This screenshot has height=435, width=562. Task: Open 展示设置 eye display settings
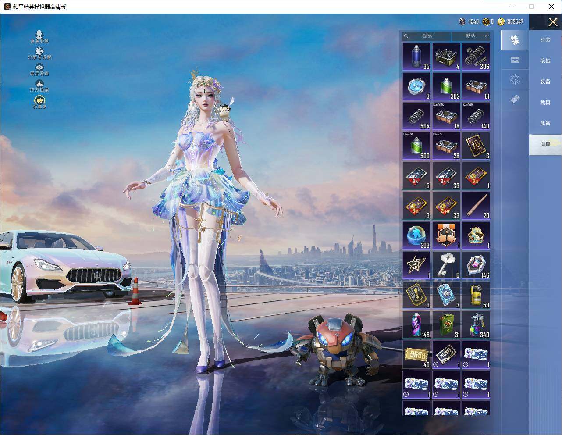click(x=39, y=69)
